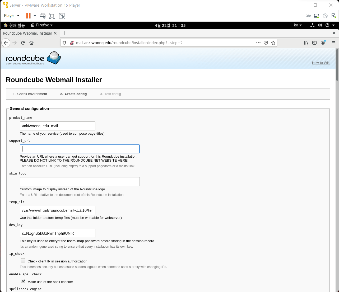Open page actions three-dot menu

pyautogui.click(x=258, y=43)
